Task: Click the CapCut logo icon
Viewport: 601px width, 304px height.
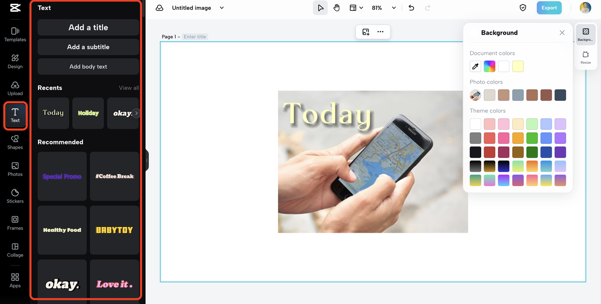Action: [15, 8]
